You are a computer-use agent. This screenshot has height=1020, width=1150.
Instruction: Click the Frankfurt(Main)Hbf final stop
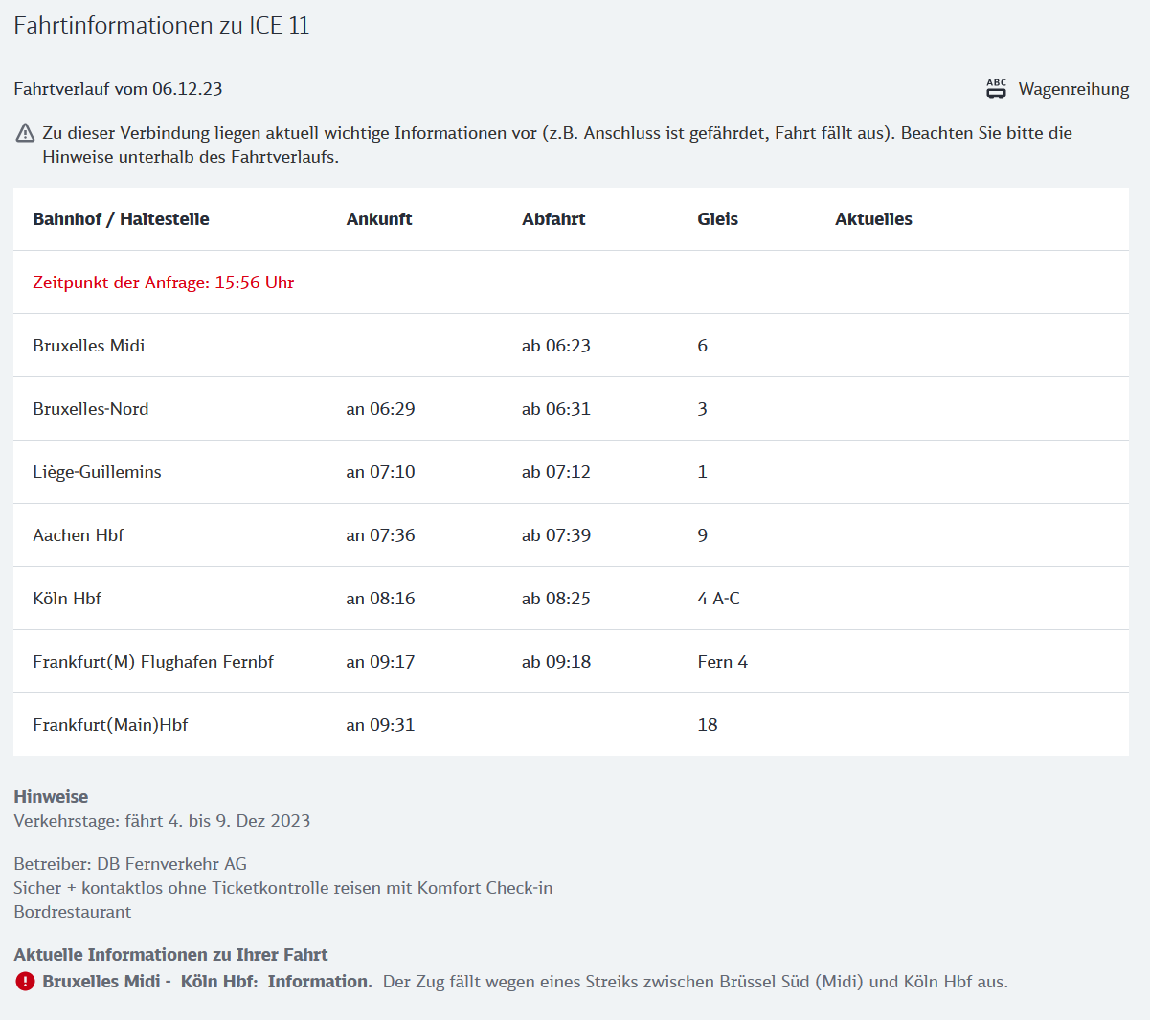point(110,725)
